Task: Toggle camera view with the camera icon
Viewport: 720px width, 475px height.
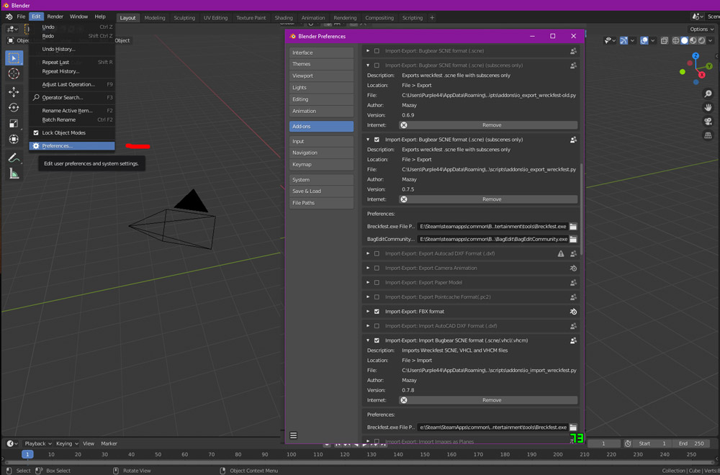Action: click(x=708, y=121)
